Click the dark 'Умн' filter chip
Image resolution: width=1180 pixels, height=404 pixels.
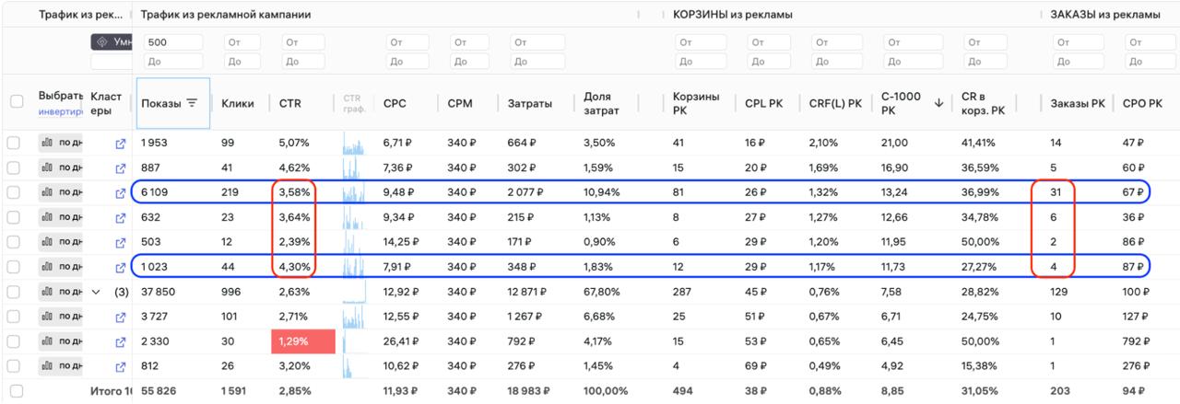coord(111,41)
